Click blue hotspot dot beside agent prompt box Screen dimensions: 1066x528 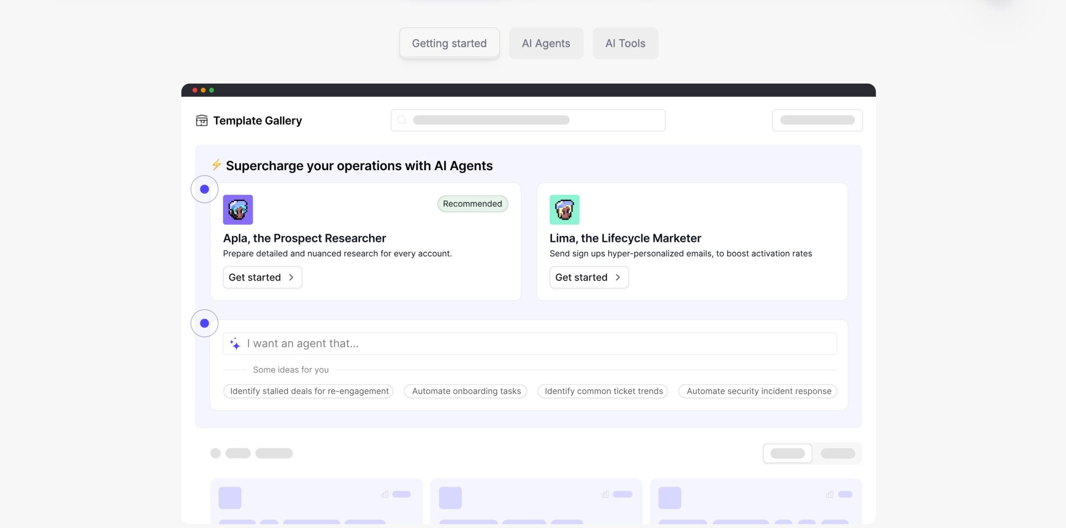point(204,323)
